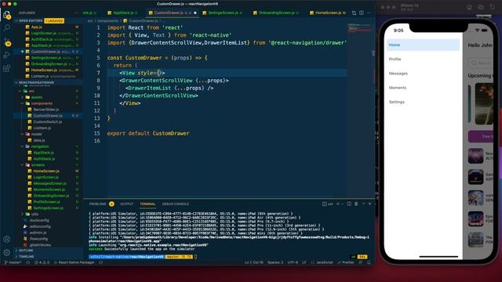Image resolution: width=502 pixels, height=282 pixels.
Task: Switch to the HomeScreen.js editor tab
Action: [x=327, y=13]
